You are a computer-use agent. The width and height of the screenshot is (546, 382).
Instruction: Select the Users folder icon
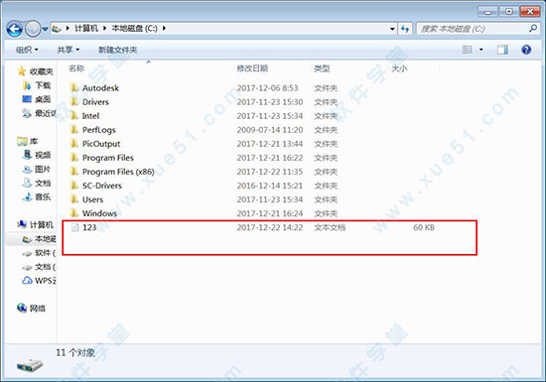pos(74,199)
